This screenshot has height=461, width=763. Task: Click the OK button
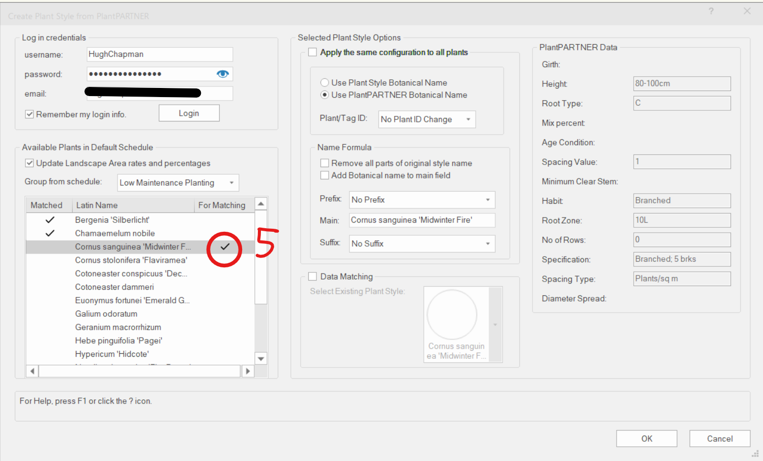[x=647, y=438]
